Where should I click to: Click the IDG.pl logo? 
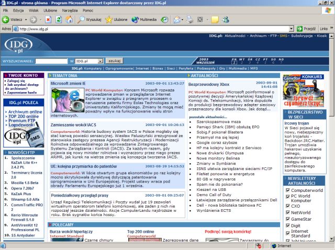coord(19,46)
